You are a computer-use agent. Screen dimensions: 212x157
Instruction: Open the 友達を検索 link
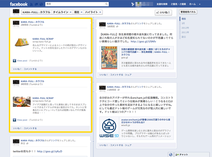(162, 4)
